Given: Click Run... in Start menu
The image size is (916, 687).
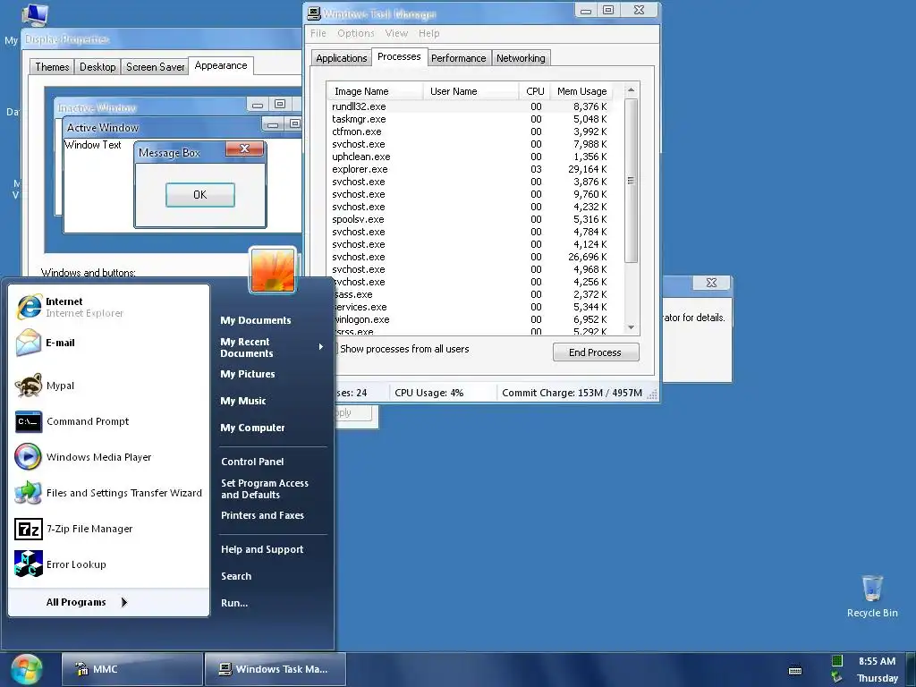Looking at the screenshot, I should (234, 603).
